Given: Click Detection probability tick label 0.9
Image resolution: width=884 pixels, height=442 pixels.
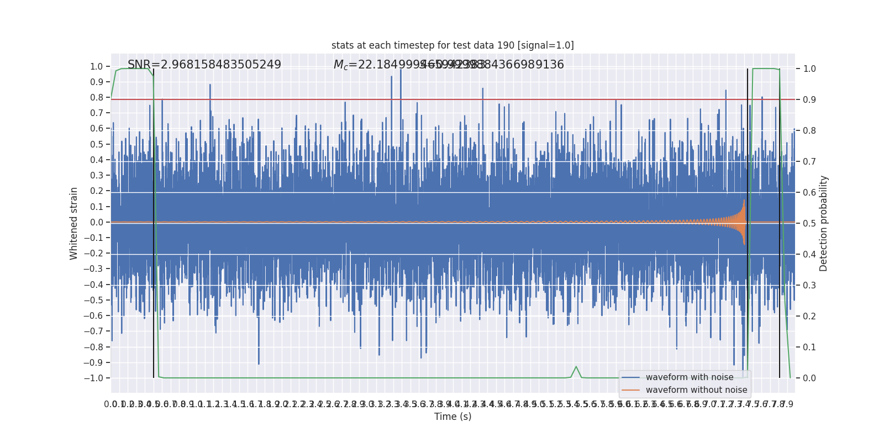Looking at the screenshot, I should (809, 99).
